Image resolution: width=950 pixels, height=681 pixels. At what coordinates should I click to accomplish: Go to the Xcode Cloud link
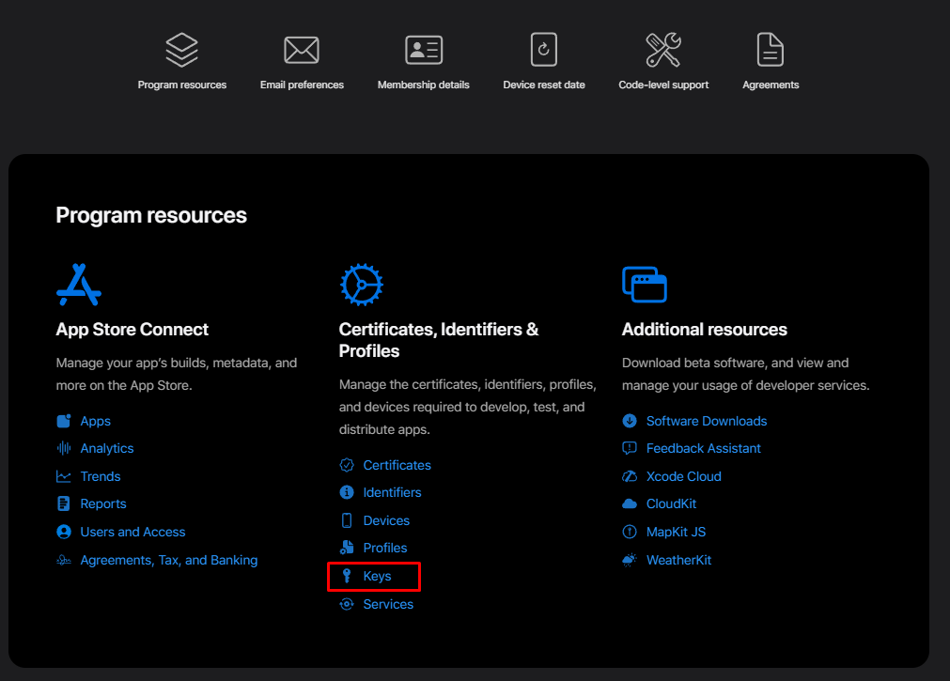(684, 476)
